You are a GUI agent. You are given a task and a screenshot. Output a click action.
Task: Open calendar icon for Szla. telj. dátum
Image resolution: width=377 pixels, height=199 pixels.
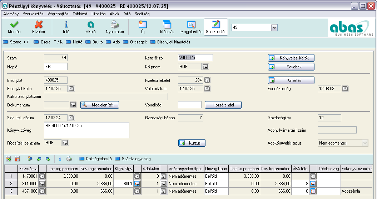[x=71, y=118]
